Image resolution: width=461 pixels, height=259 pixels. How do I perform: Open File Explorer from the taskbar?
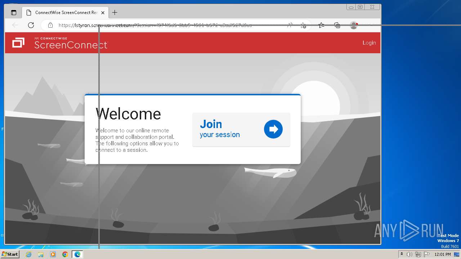point(41,254)
